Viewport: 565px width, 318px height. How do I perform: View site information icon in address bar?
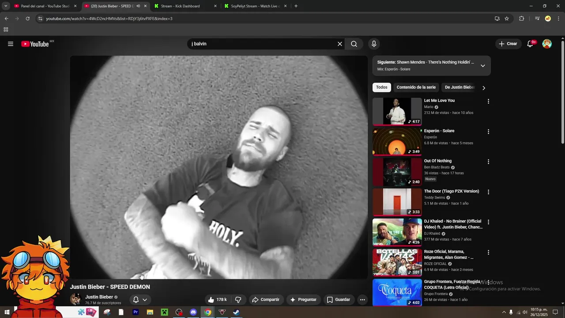(40, 19)
